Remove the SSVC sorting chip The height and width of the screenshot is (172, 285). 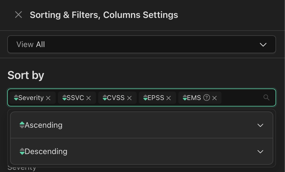89,98
